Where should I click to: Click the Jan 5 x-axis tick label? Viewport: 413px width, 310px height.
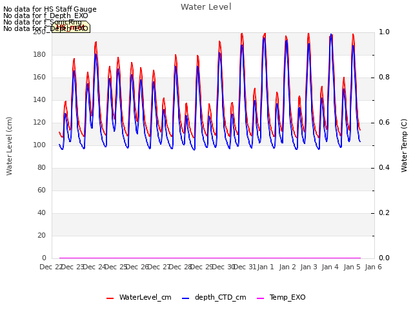352,267
